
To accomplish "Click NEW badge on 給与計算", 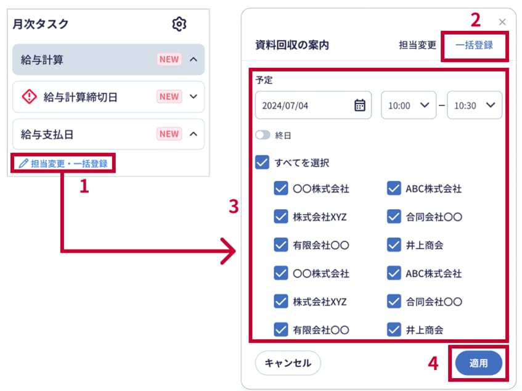I will (x=169, y=59).
